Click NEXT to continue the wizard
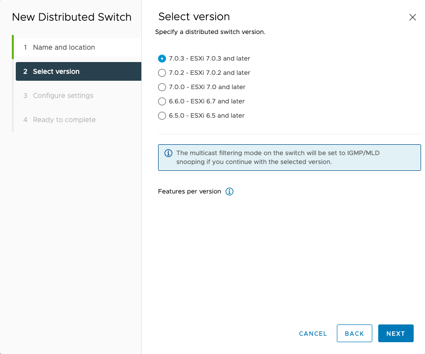The width and height of the screenshot is (425, 354). [x=395, y=333]
